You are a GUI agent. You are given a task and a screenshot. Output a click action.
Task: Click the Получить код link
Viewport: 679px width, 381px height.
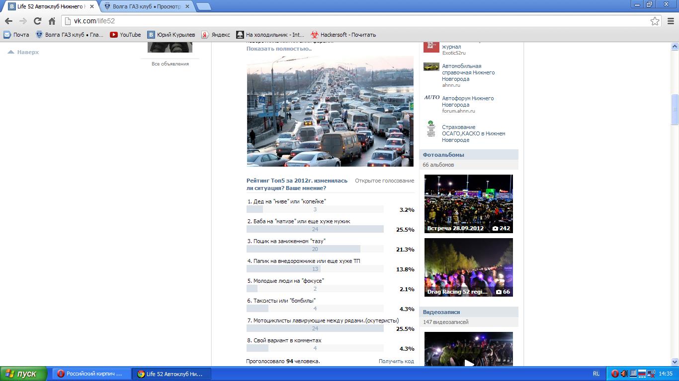pyautogui.click(x=396, y=361)
